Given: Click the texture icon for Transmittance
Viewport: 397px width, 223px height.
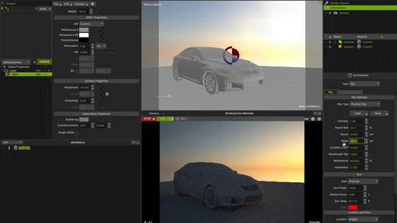Looking at the screenshot, I should (102, 40).
